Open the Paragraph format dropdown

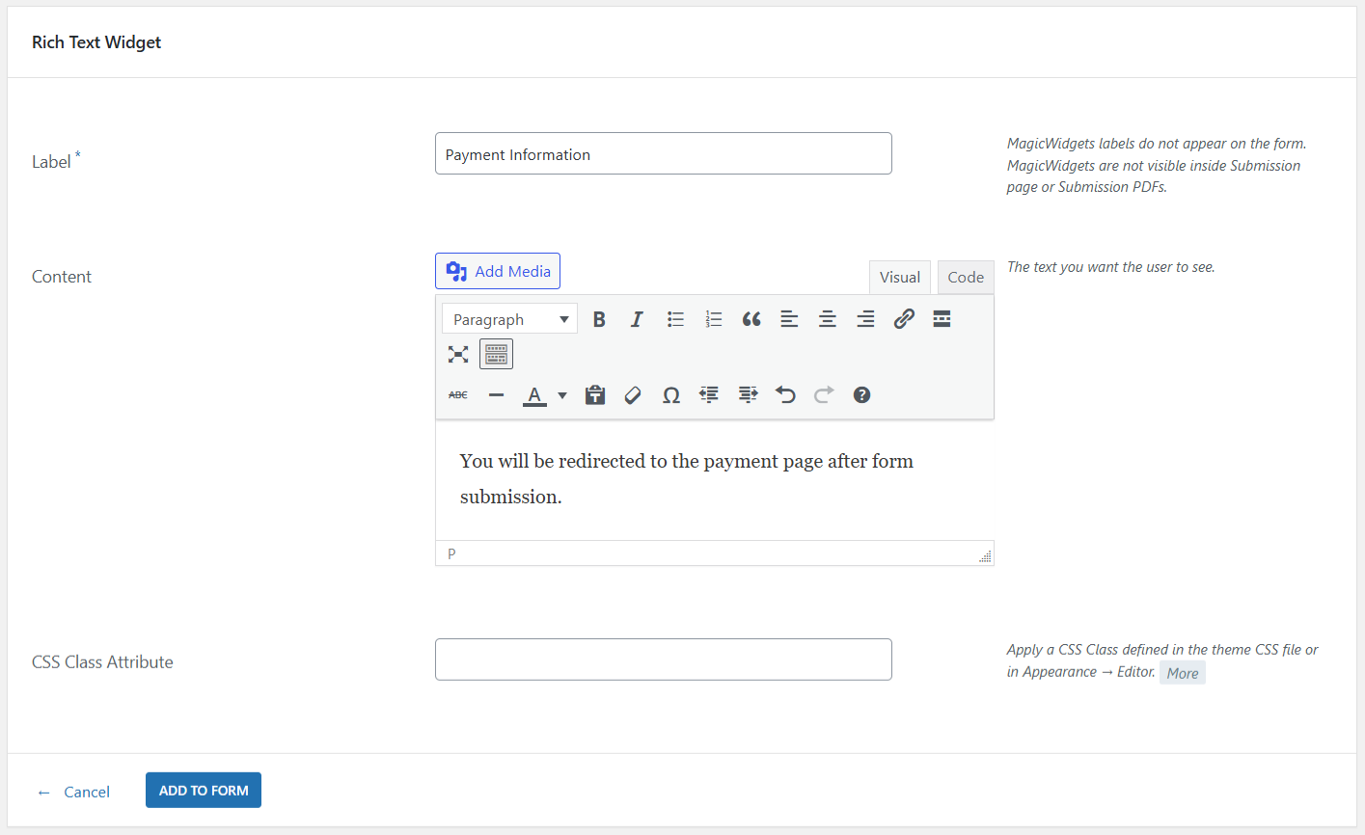(x=509, y=319)
